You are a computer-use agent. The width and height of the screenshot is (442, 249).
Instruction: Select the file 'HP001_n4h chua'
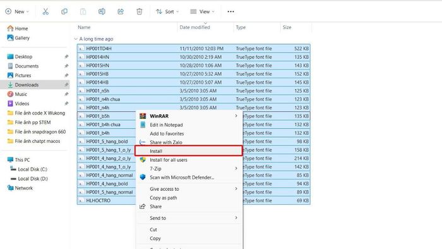pos(194,99)
